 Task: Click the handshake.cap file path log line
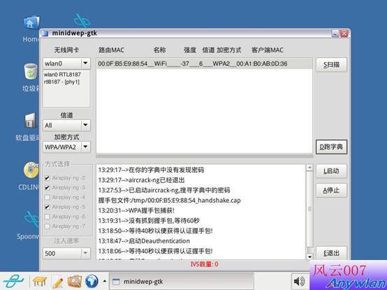(x=169, y=200)
